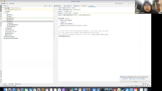
Task: Click the Debug icon in top toolbar
Action: tap(129, 4)
